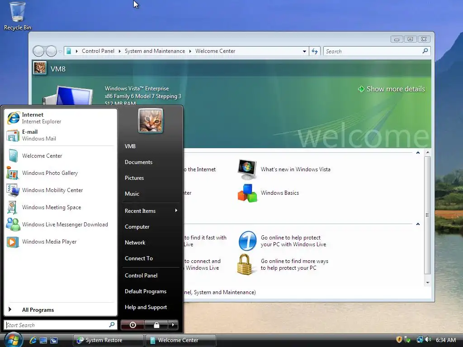Click Control Panel breadcrumb
The image size is (463, 347).
pos(98,51)
